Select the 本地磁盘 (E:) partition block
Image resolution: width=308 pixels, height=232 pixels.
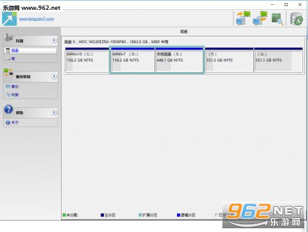(x=179, y=60)
